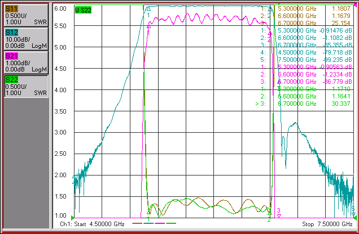Click the S12 marker 1 triangle at the passband top
Viewport: 359px width, 234px height.
click(148, 9)
